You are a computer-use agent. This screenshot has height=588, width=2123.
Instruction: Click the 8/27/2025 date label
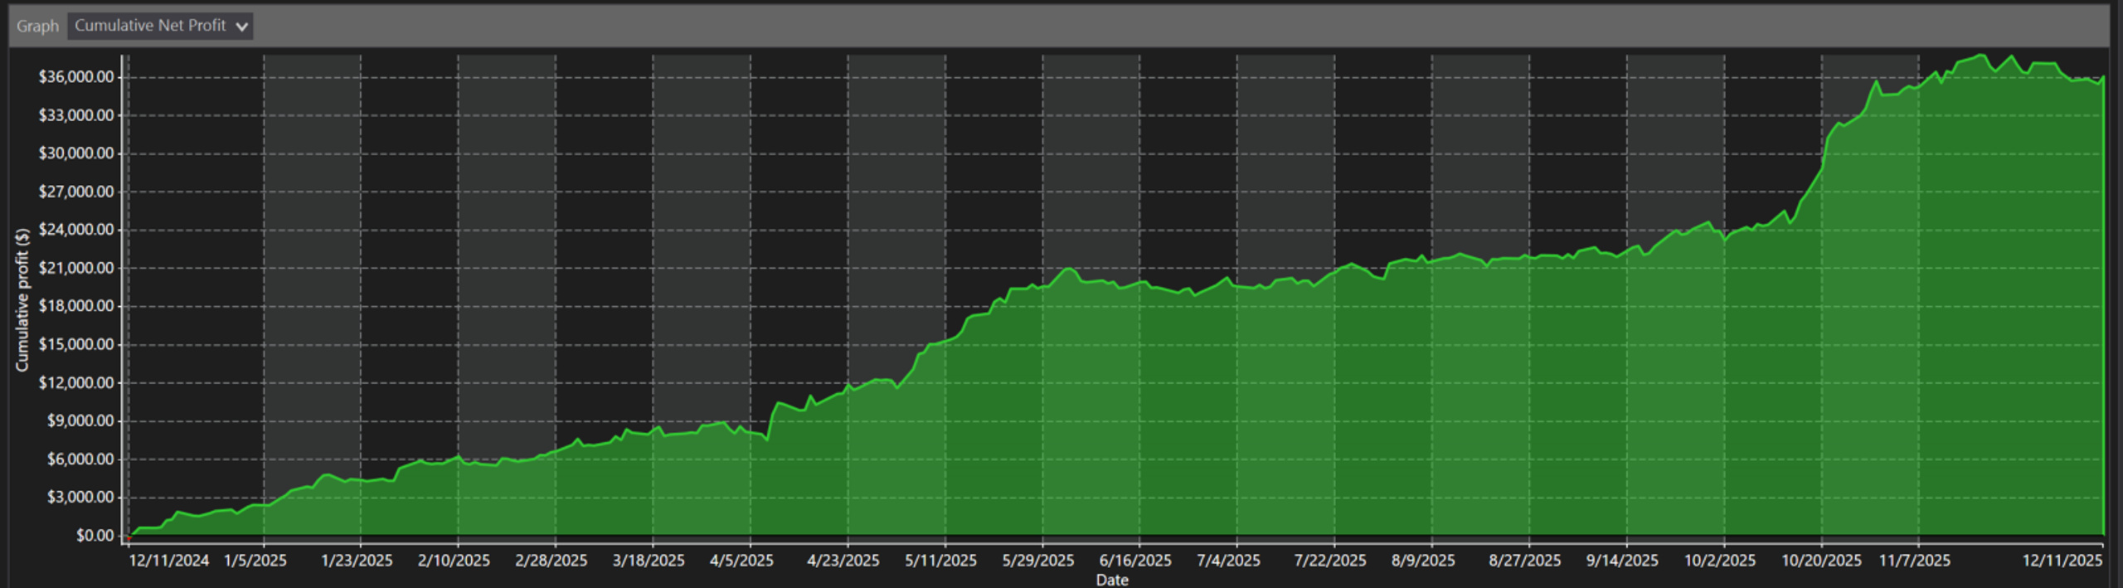[1525, 561]
